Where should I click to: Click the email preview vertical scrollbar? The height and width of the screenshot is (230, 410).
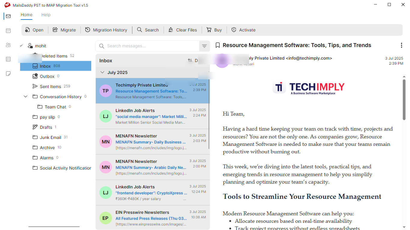404,100
